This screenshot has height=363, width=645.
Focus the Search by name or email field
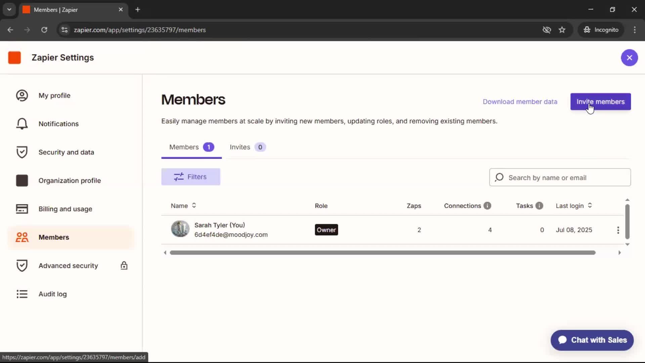click(x=560, y=177)
